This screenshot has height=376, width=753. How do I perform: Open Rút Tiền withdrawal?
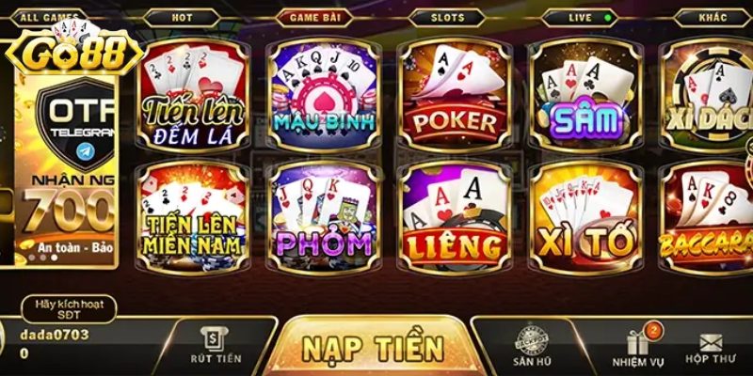pos(216,346)
